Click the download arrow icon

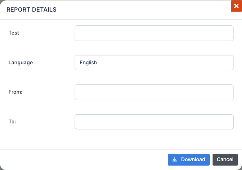tap(175, 160)
